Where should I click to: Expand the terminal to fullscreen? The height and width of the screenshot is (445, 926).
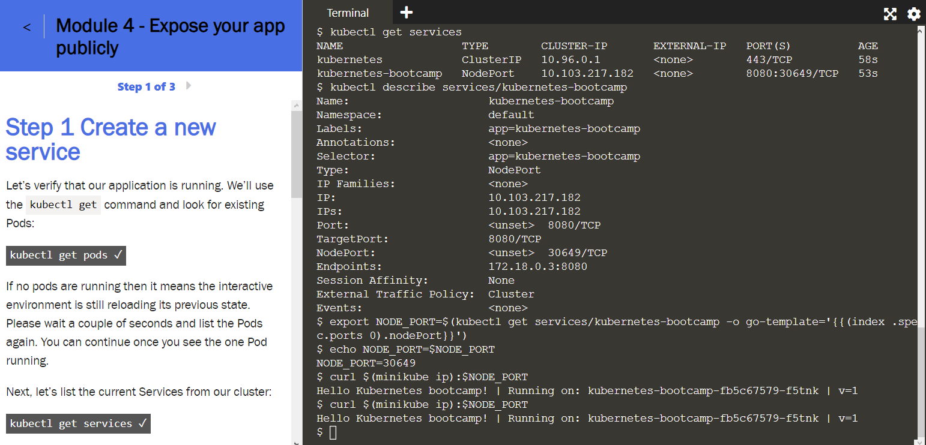tap(890, 14)
